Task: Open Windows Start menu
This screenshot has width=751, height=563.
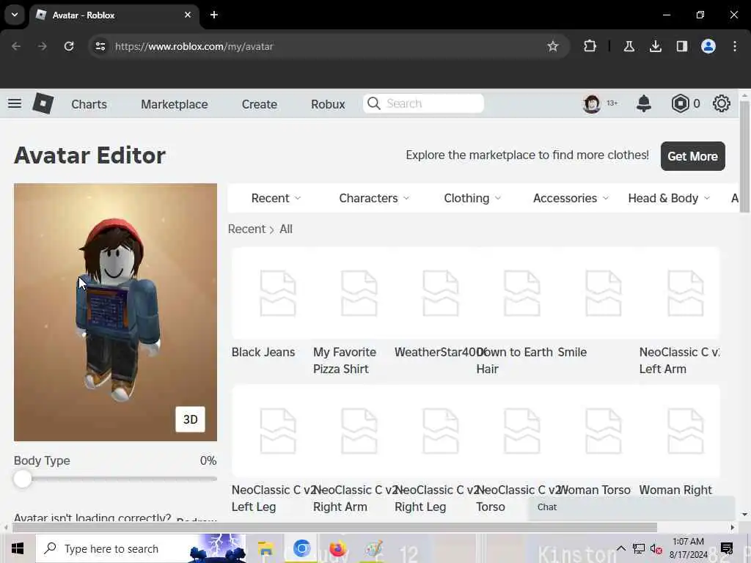Action: pos(18,548)
